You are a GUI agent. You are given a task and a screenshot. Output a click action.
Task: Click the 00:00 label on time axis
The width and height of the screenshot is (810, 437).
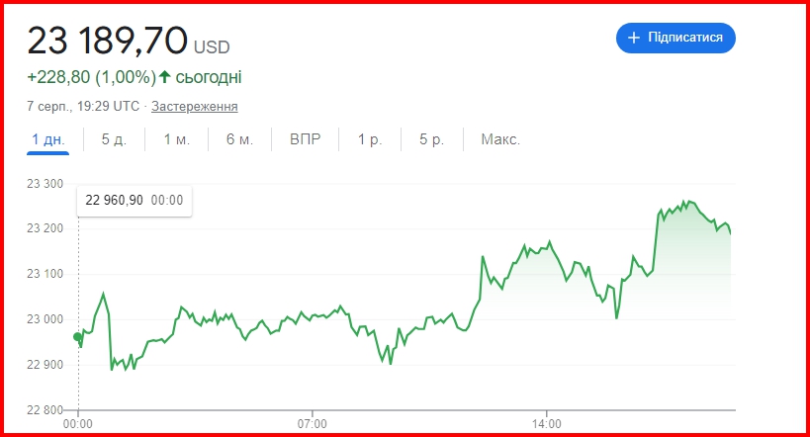tap(77, 424)
